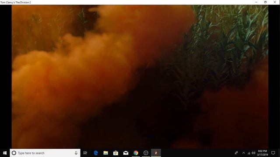Image resolution: width=280 pixels, height=157 pixels.
Task: Close The Division 2 window
Action: click(x=275, y=2)
